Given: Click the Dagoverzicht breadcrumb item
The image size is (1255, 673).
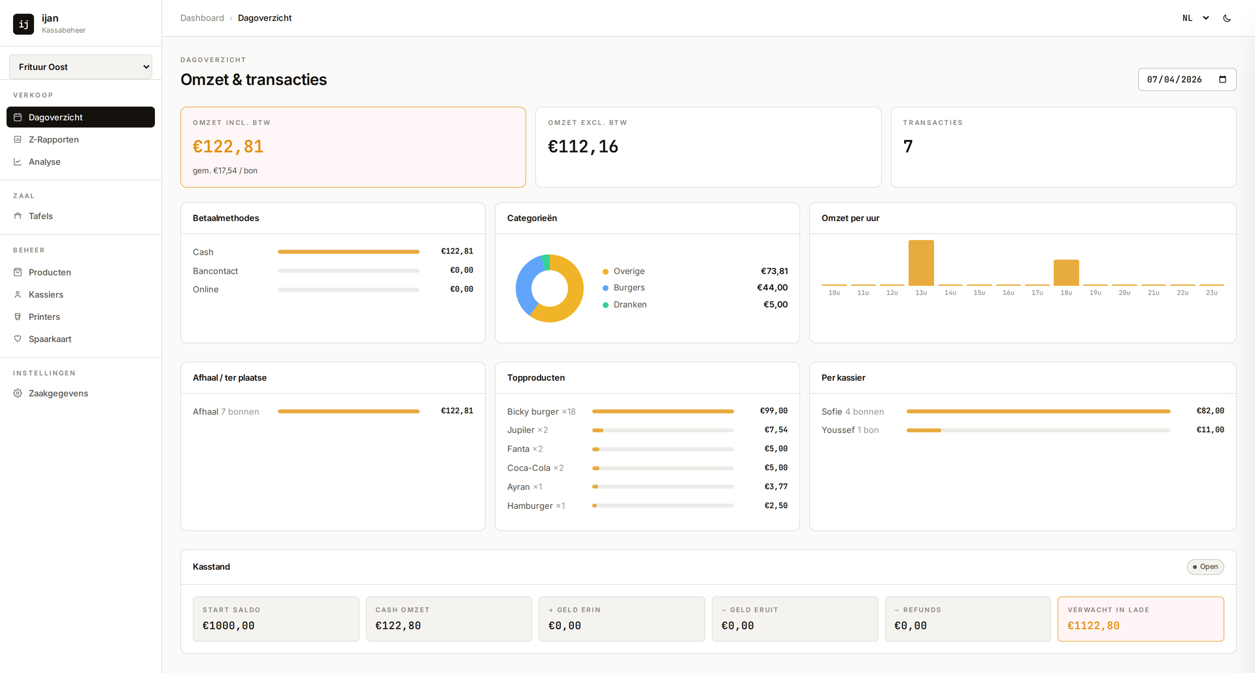Looking at the screenshot, I should (265, 18).
